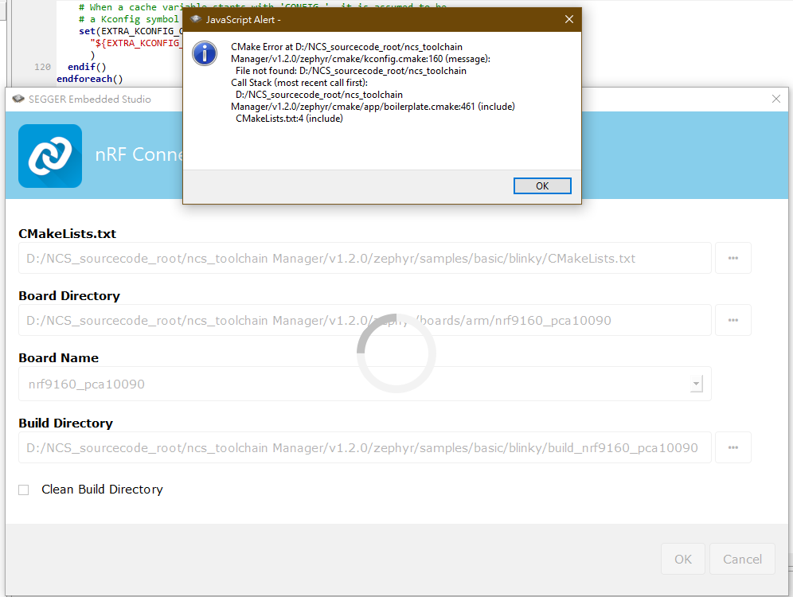
Task: Click the CMakeLists.txt path input field
Action: coord(365,259)
